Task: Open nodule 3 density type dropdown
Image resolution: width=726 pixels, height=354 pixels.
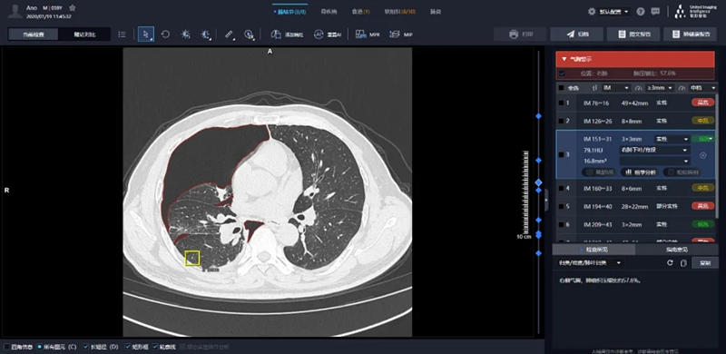Action: pyautogui.click(x=672, y=139)
